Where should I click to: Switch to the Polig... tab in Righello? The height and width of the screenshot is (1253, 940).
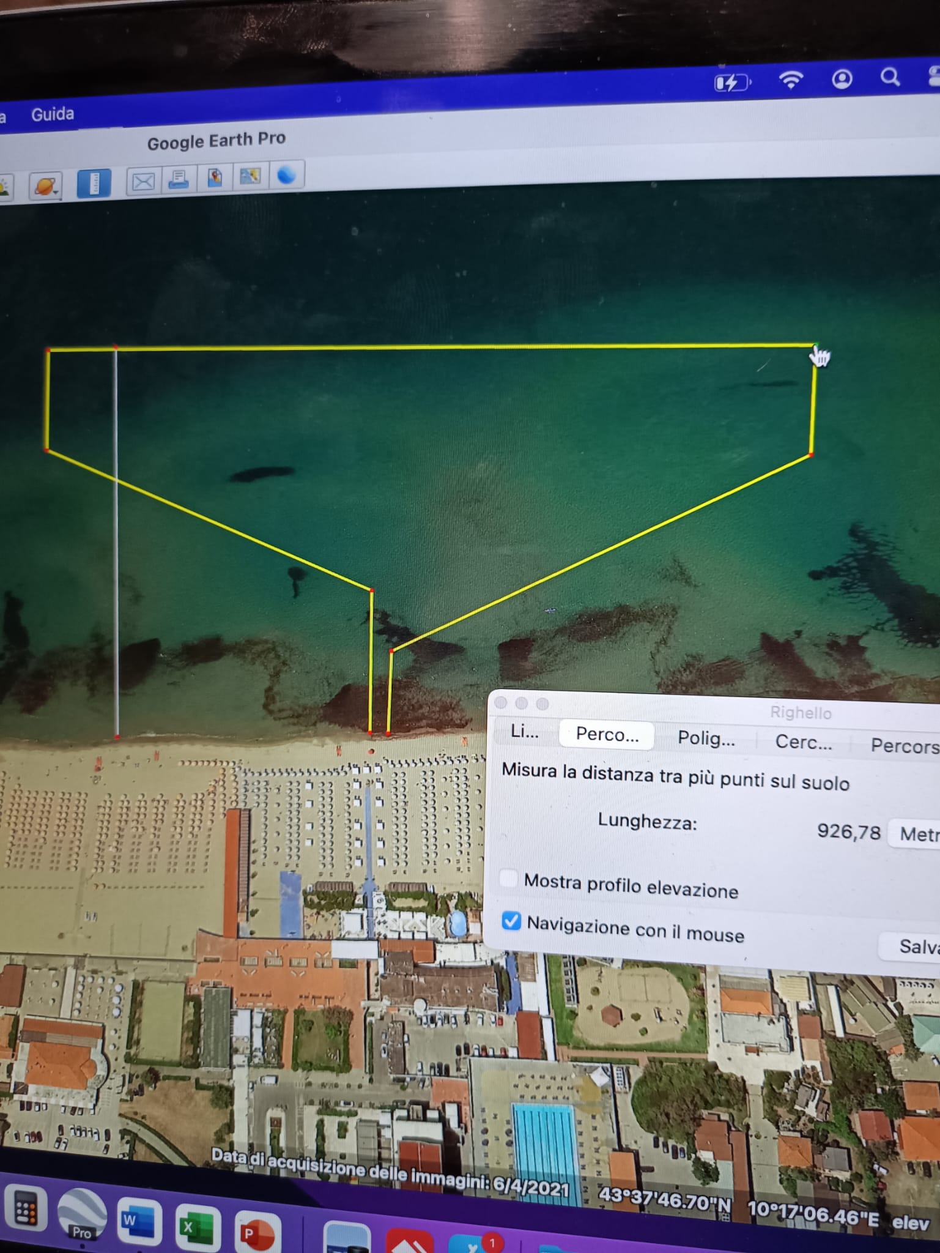[706, 738]
